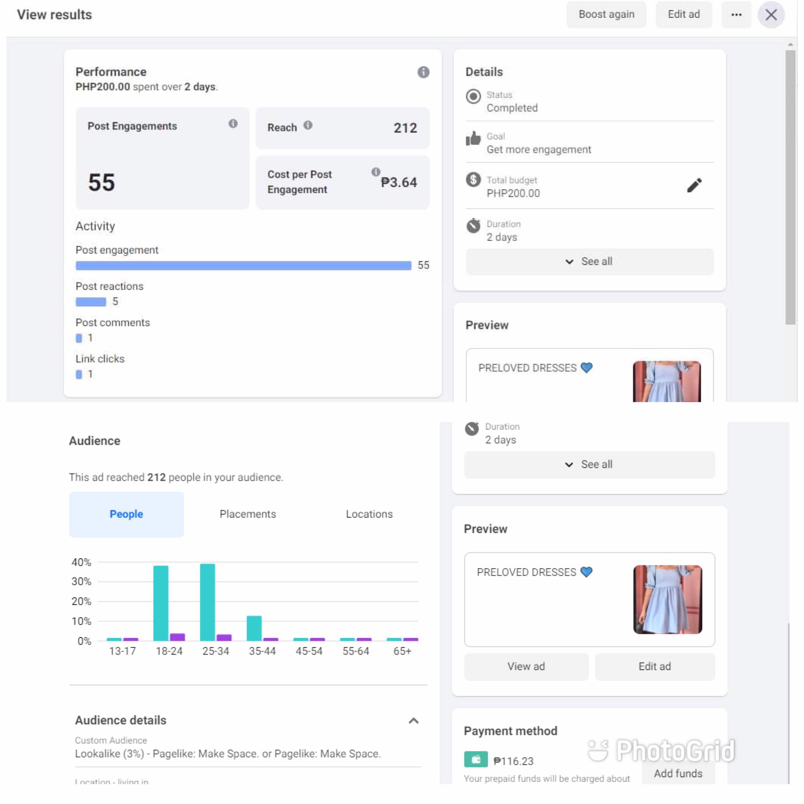The image size is (804, 804).
Task: Click the Performance info icon
Action: pos(423,72)
